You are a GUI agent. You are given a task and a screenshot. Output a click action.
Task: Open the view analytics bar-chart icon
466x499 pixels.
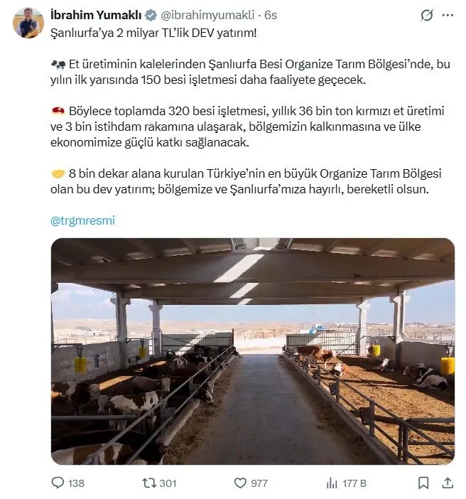(332, 483)
